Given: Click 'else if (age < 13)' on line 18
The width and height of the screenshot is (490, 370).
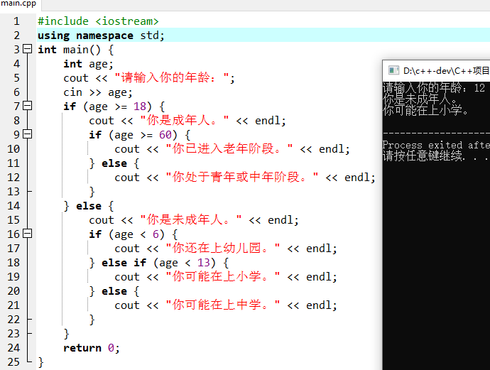Looking at the screenshot, I should click(158, 263).
